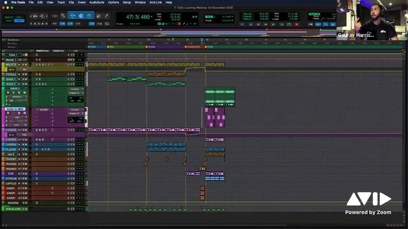Select the Zoomer magnifier tool
408x229 pixels.
click(x=63, y=16)
